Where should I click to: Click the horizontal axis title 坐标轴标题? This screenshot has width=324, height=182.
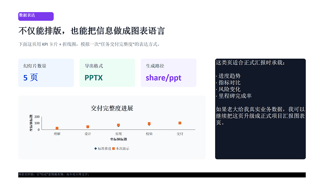tap(118, 139)
